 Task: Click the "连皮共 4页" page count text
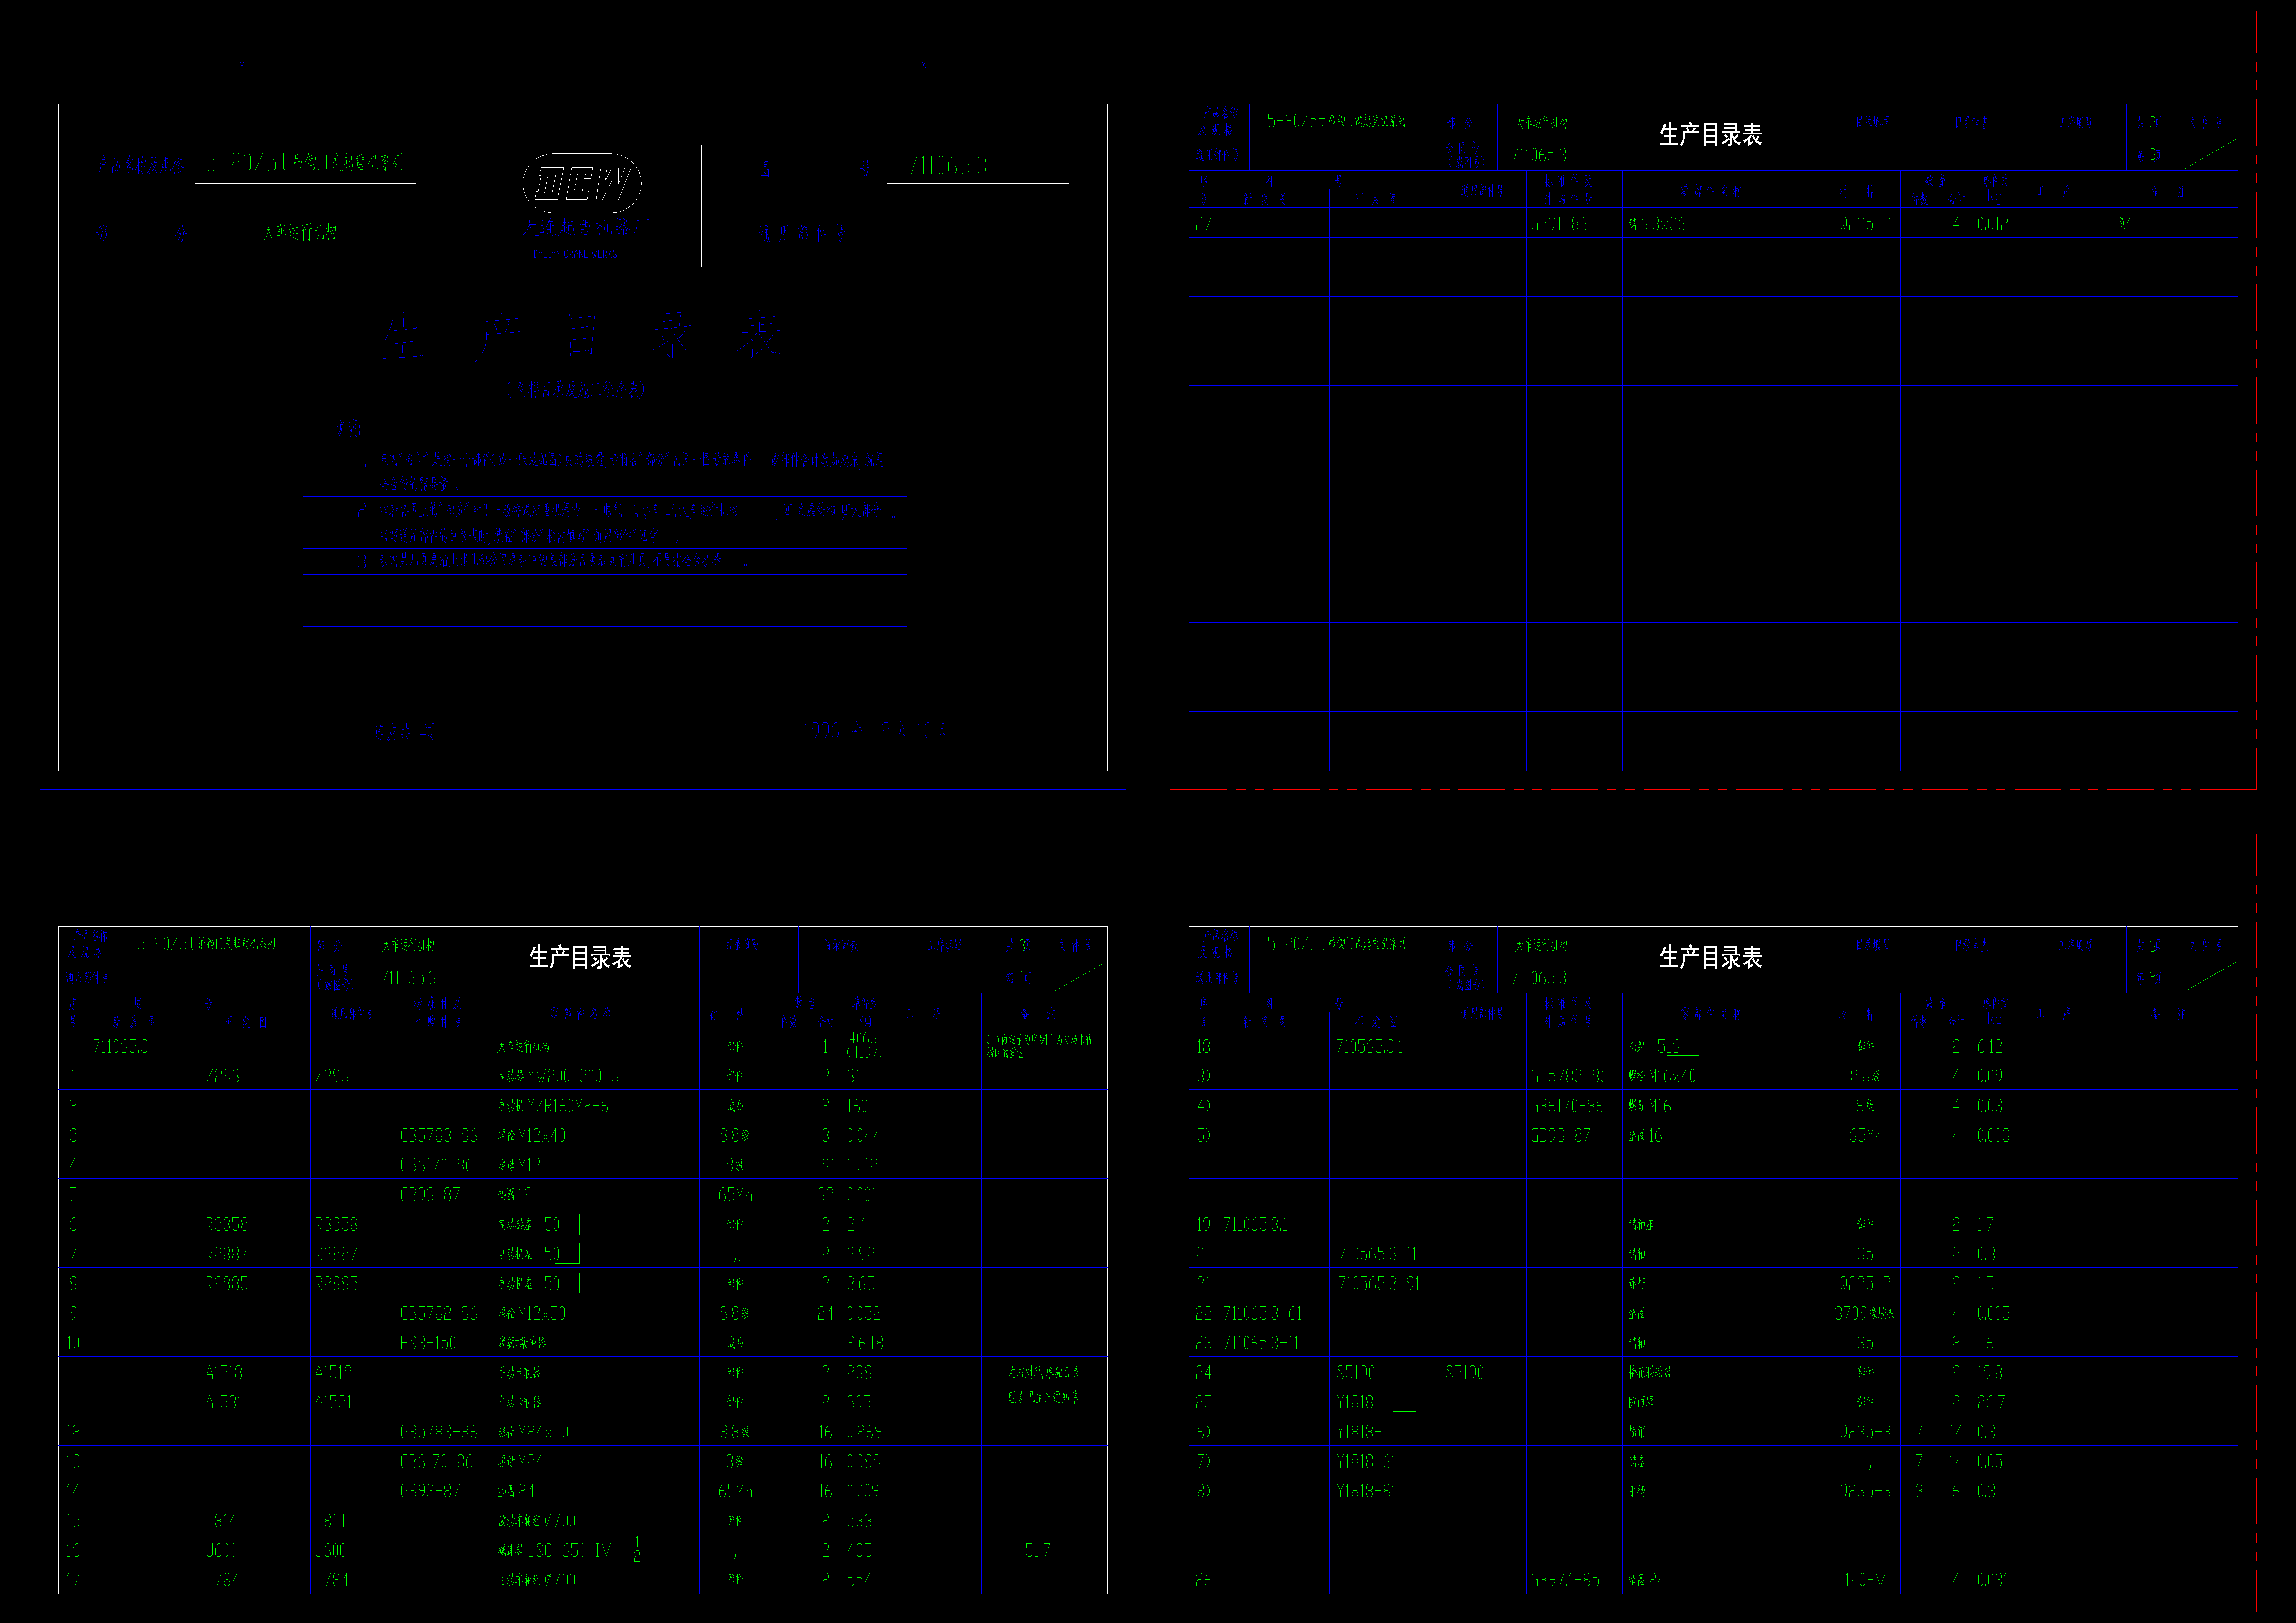[x=404, y=732]
